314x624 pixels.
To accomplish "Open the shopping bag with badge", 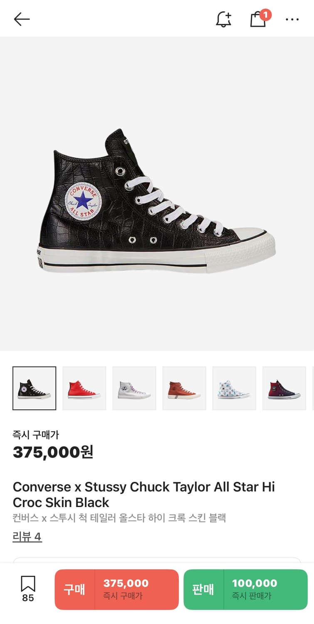I will pos(258,19).
